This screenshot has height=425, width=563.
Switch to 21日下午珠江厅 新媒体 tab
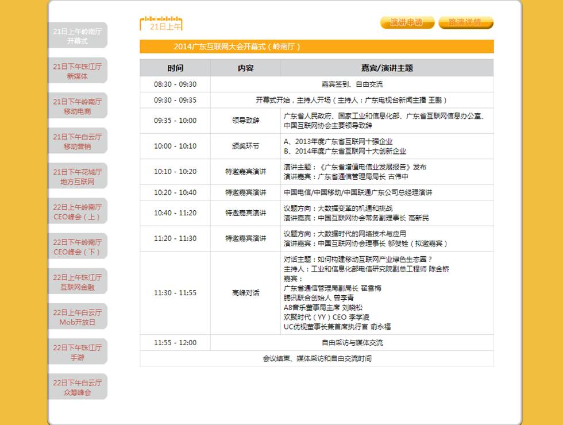click(78, 71)
